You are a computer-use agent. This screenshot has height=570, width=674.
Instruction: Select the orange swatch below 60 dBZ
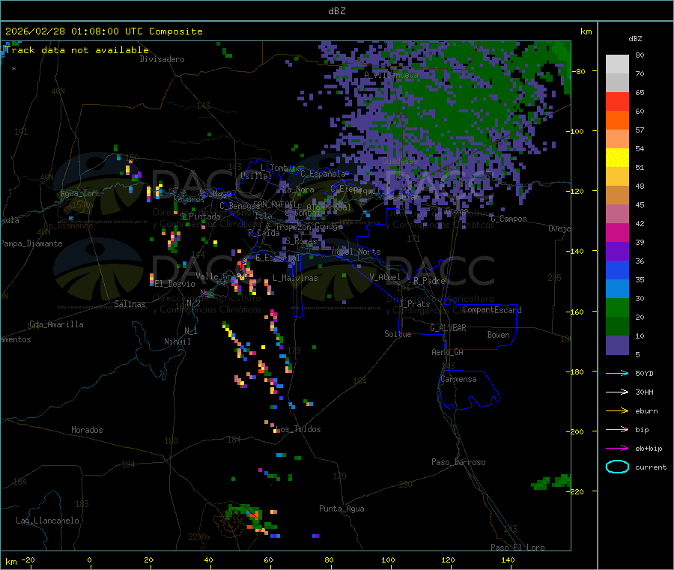[x=617, y=121]
